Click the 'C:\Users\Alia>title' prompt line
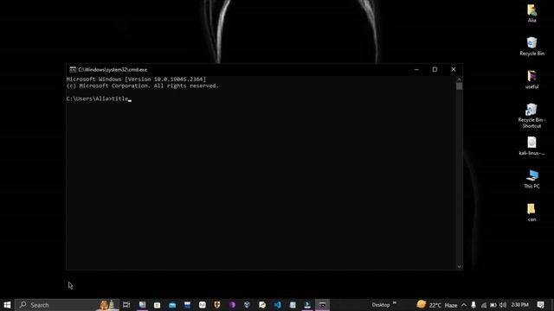Viewport: 554px width, 311px height. (98, 98)
